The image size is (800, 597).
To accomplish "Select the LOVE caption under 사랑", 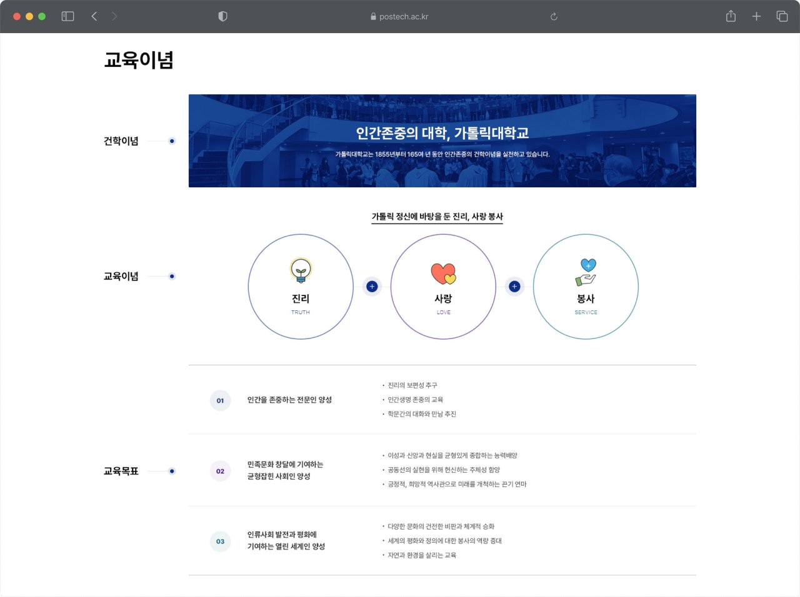I will (x=444, y=312).
